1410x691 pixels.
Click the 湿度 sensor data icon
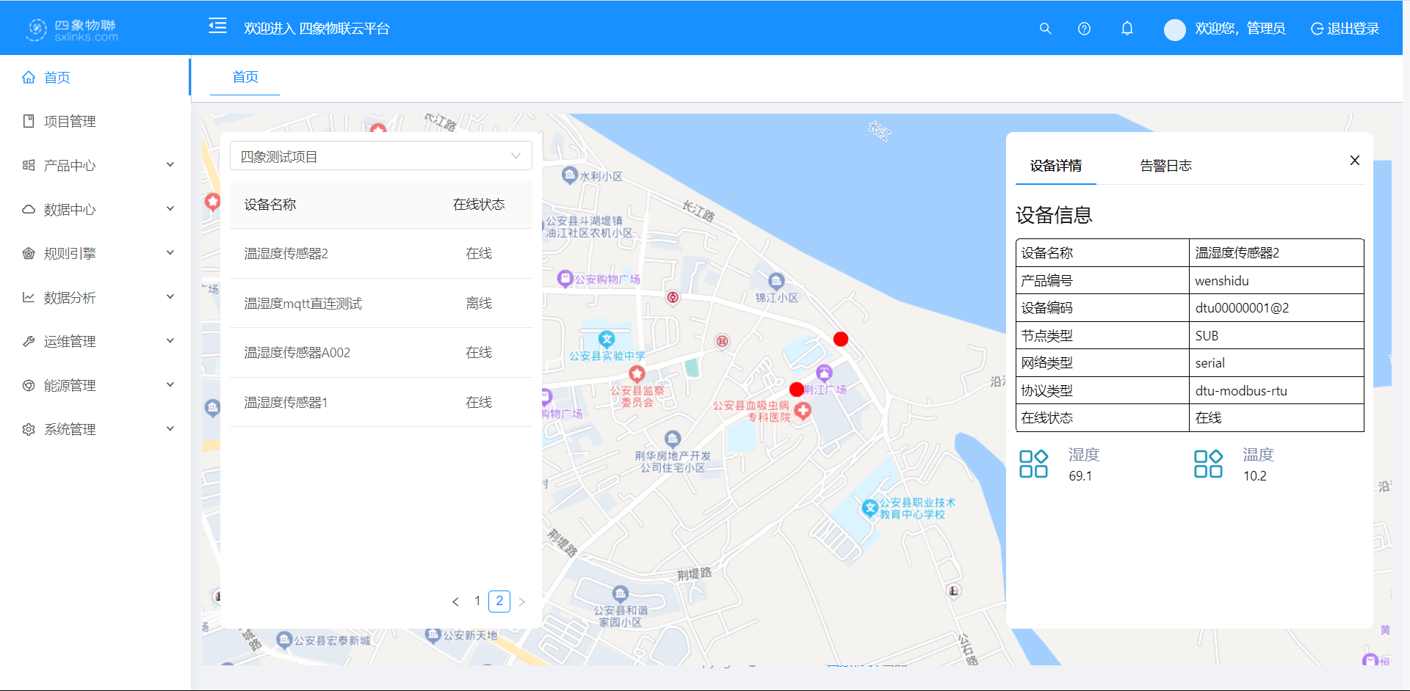[x=1033, y=464]
